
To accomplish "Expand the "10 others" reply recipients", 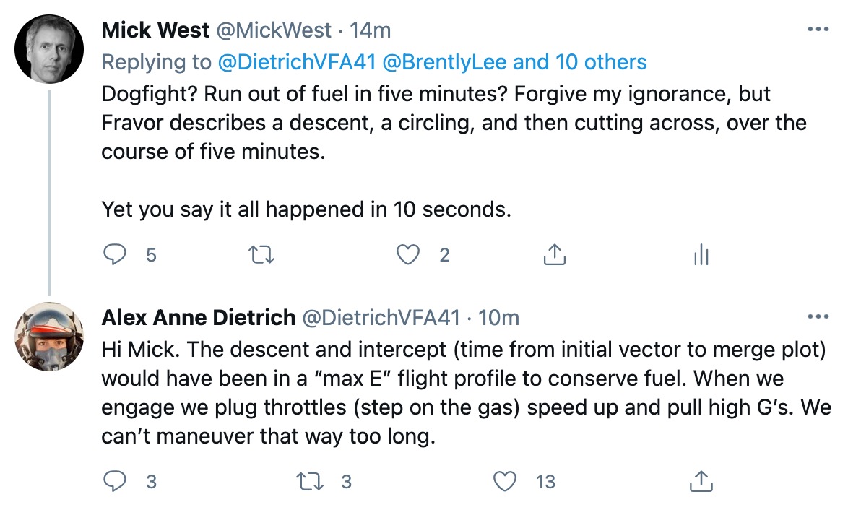I will (601, 62).
